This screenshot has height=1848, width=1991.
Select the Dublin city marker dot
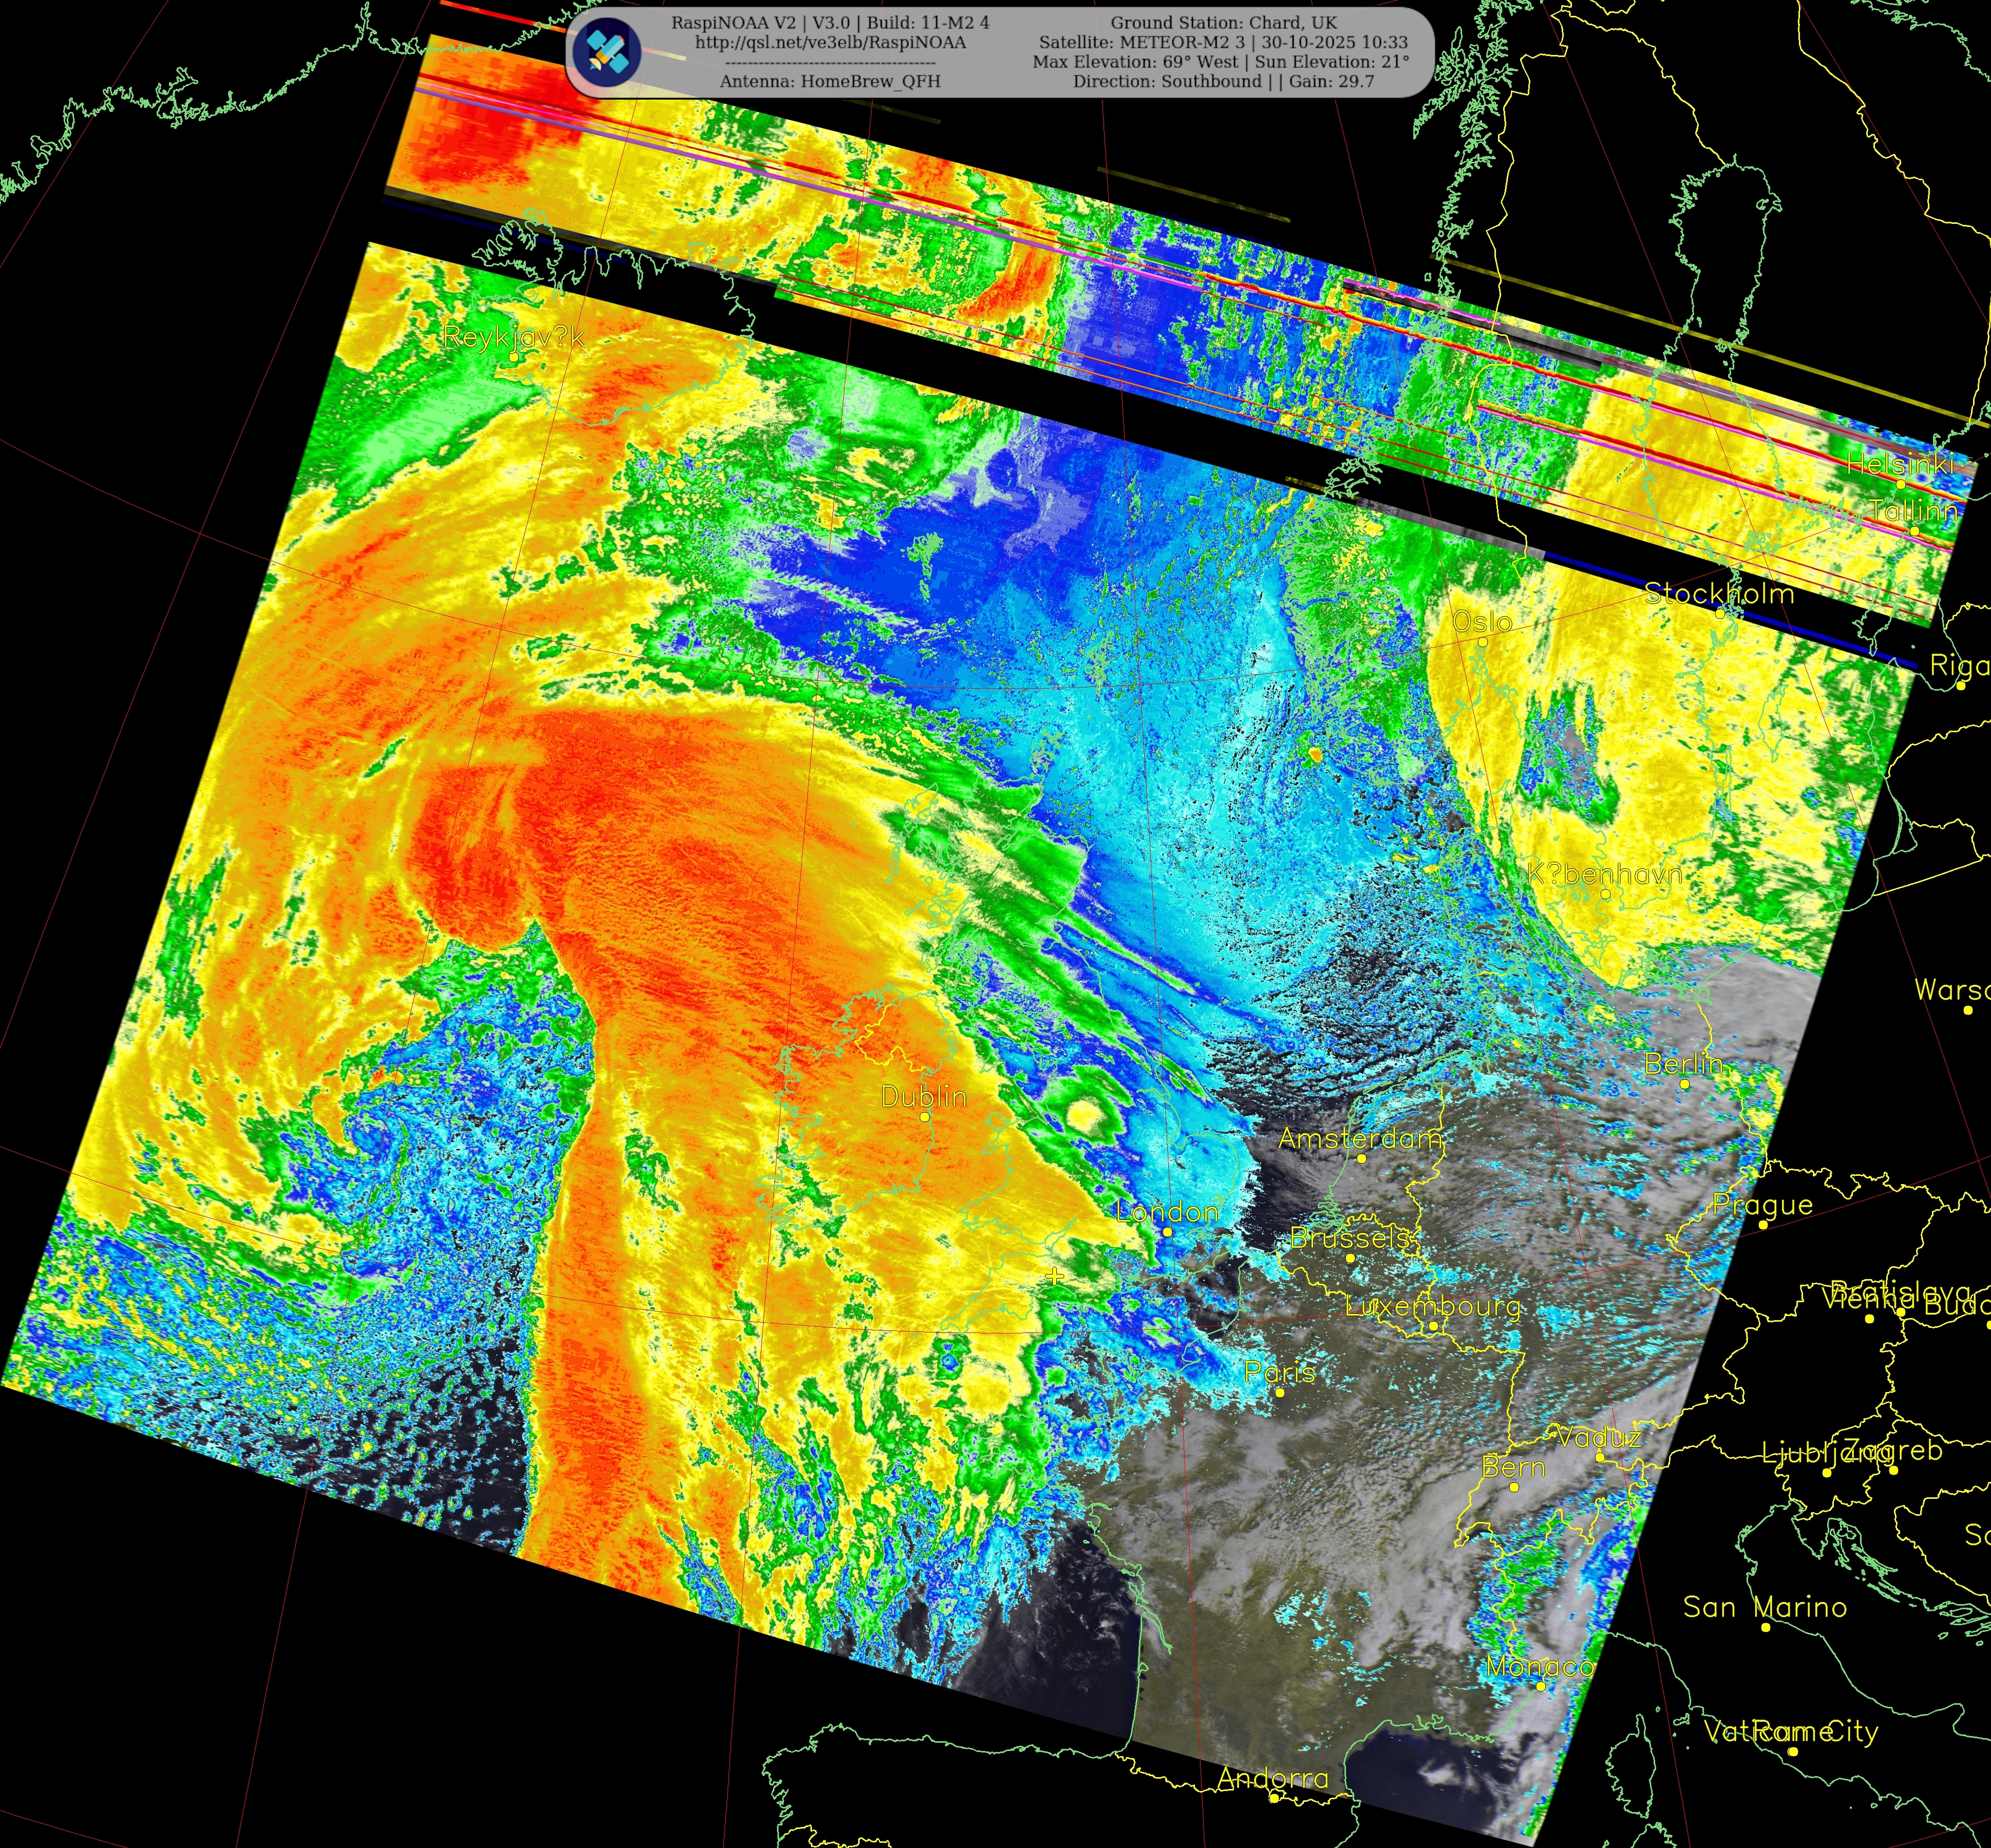(x=925, y=1117)
